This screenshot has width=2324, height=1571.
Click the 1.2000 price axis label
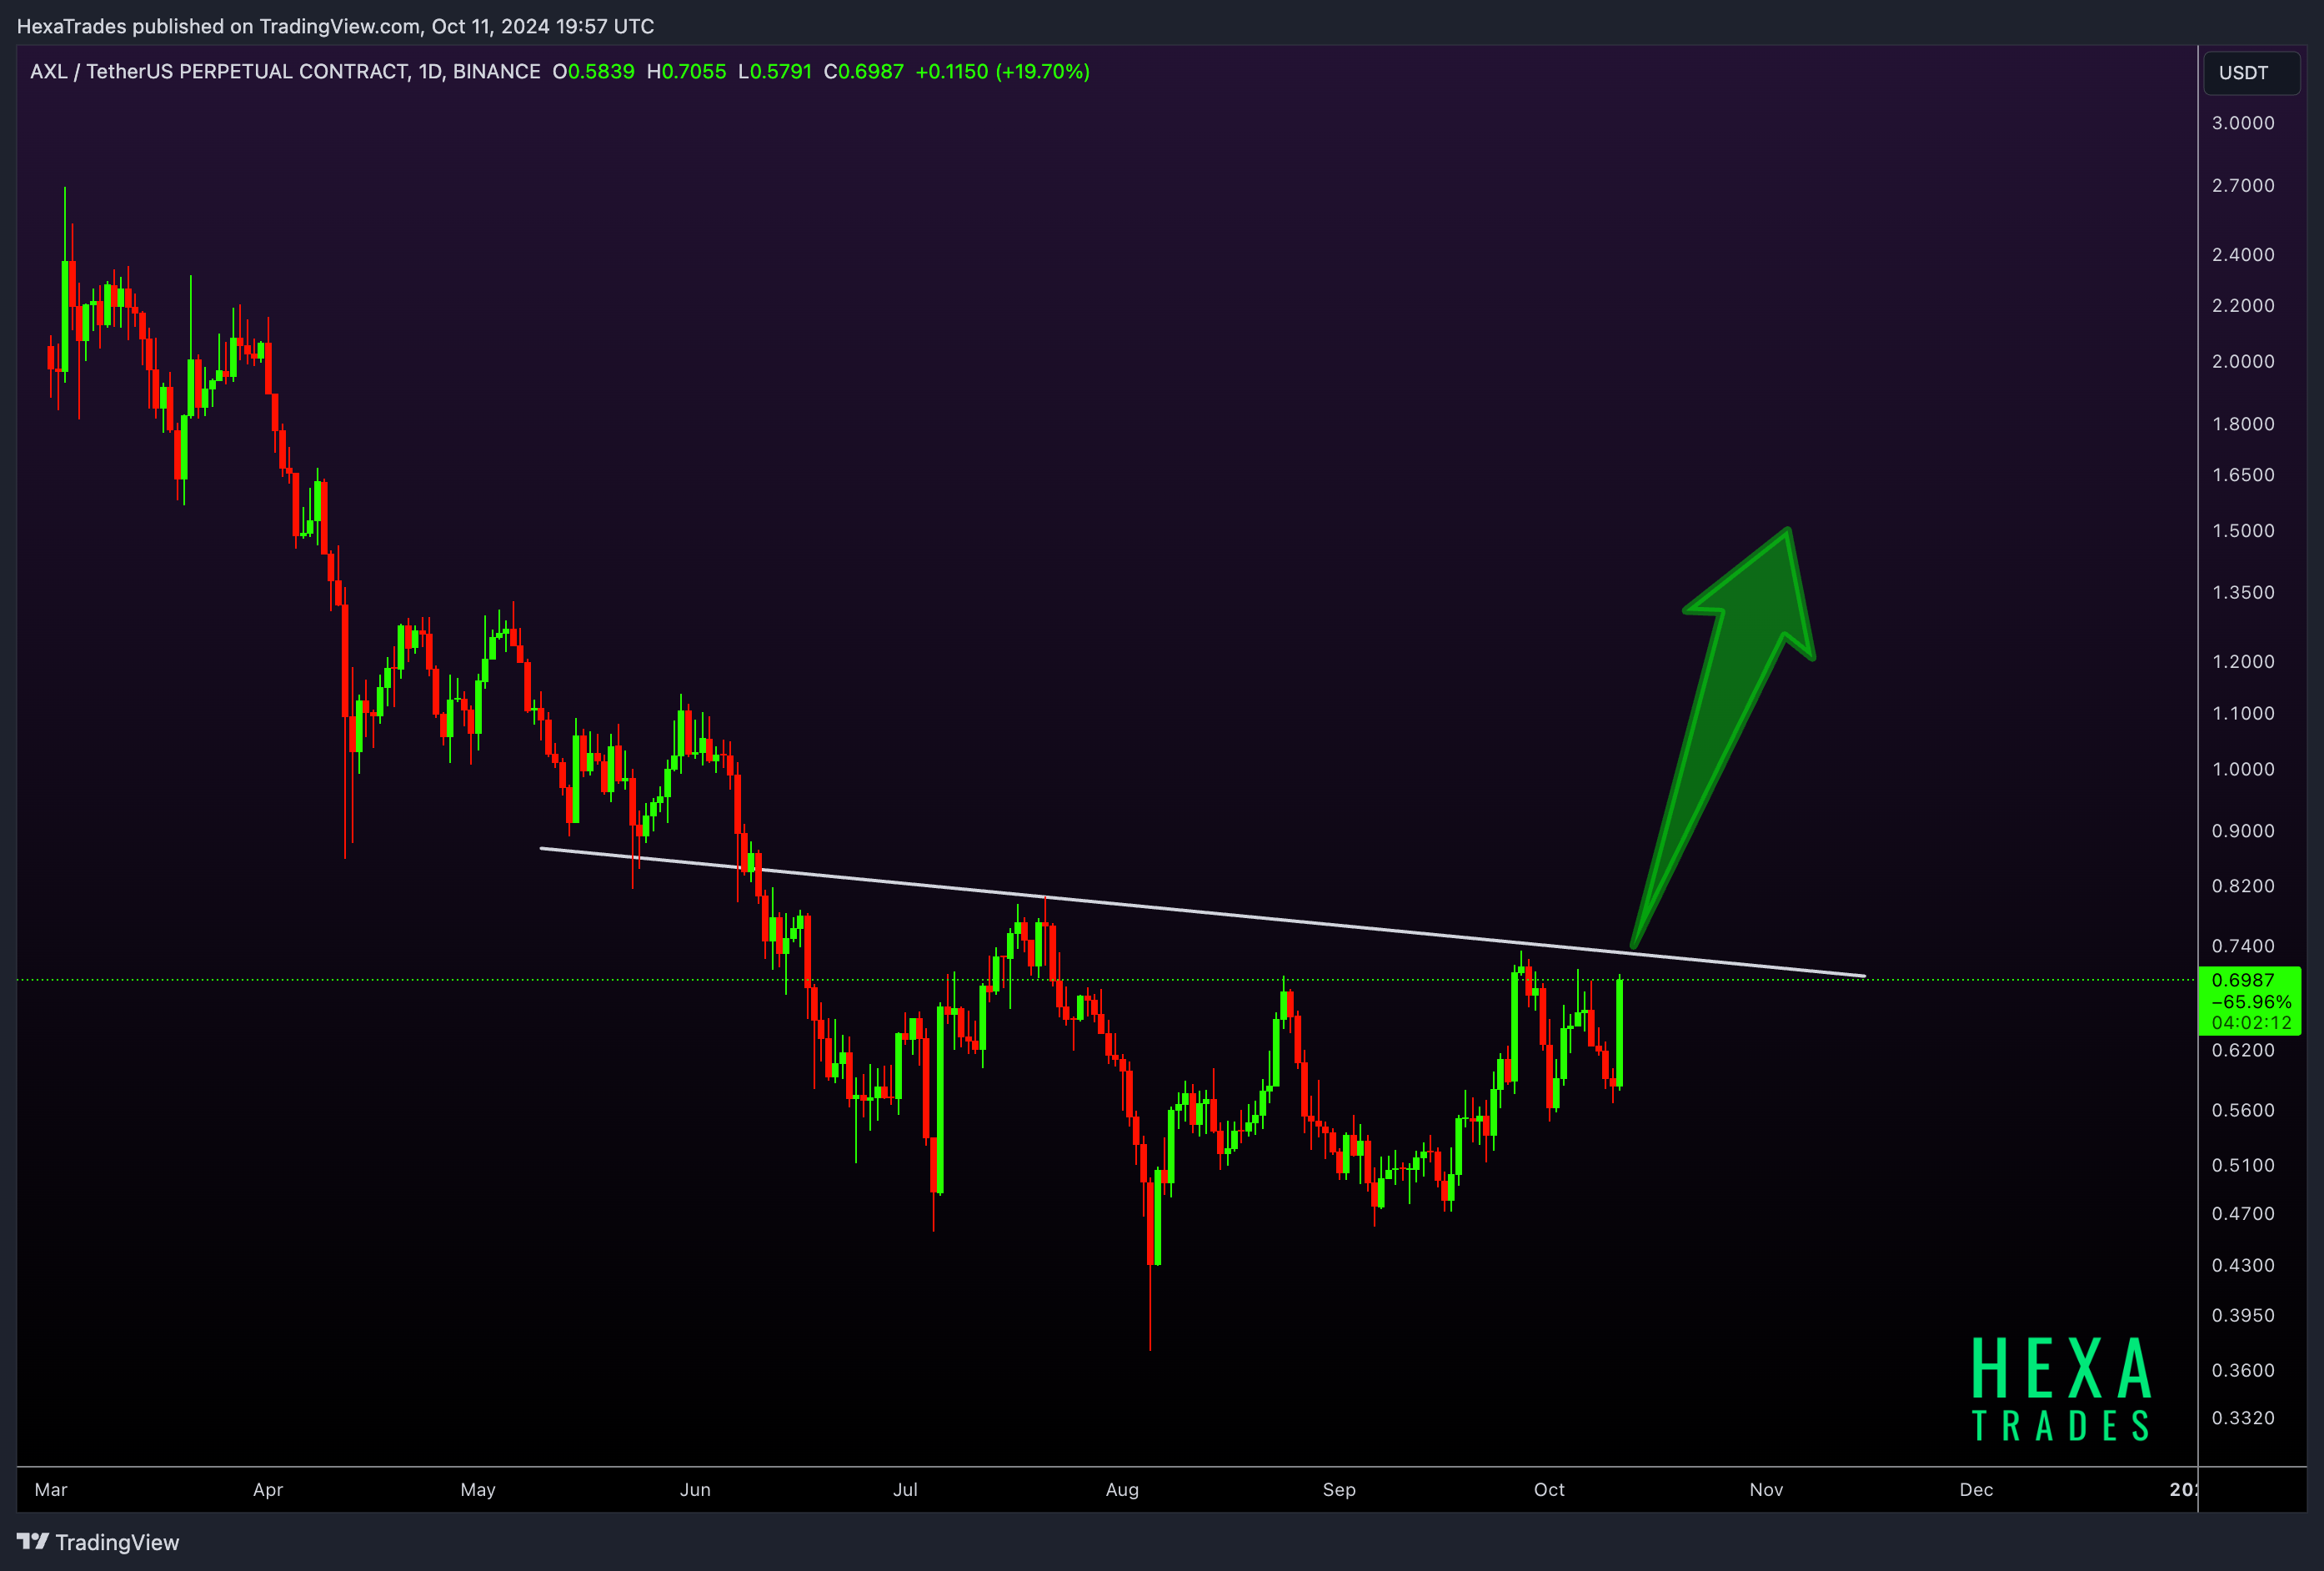[x=2242, y=661]
